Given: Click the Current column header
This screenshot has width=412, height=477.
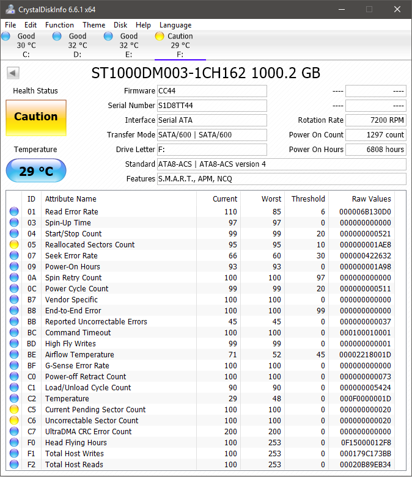Looking at the screenshot, I should 218,199.
